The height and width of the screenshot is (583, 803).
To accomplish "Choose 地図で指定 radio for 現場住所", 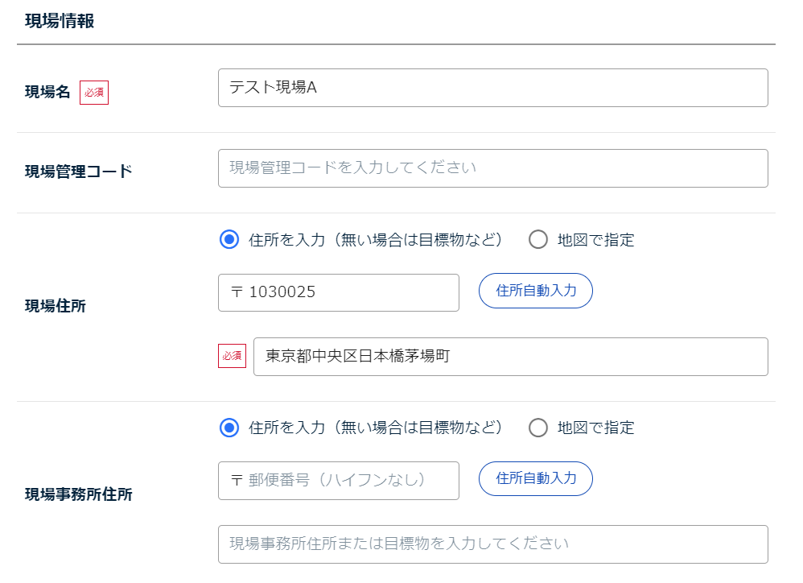I will pyautogui.click(x=537, y=239).
